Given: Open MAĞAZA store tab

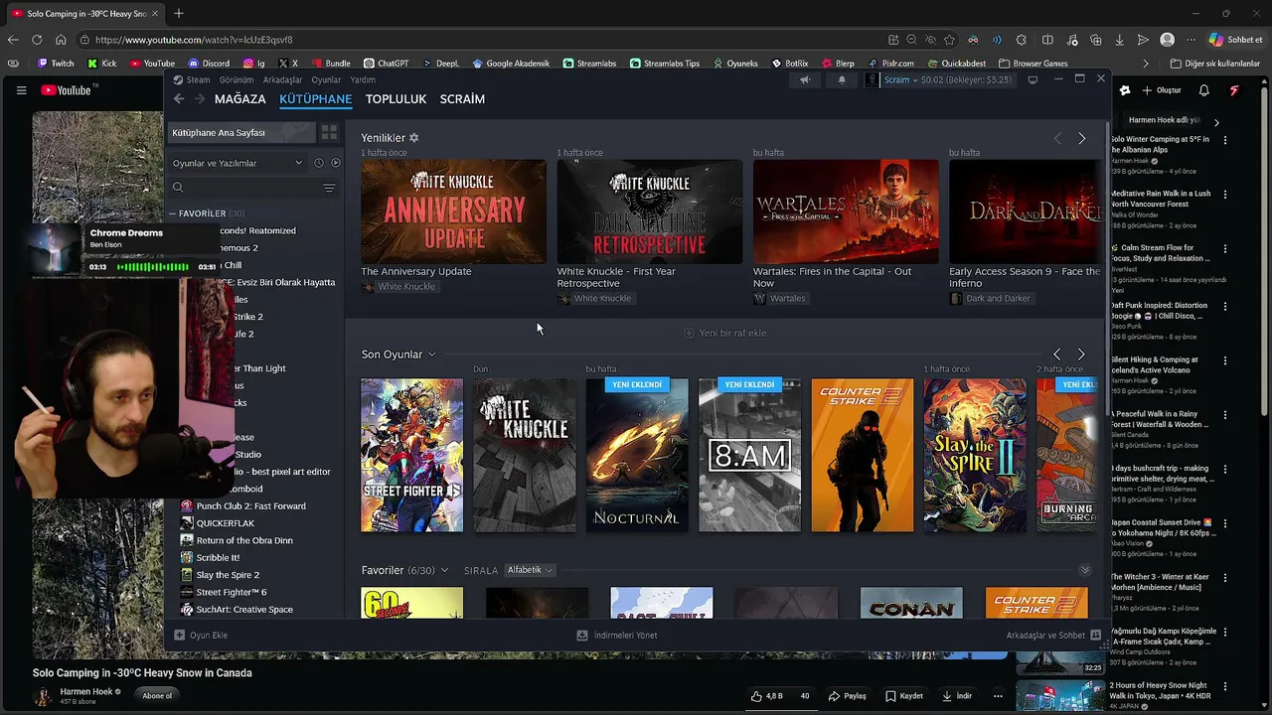Looking at the screenshot, I should [x=240, y=99].
